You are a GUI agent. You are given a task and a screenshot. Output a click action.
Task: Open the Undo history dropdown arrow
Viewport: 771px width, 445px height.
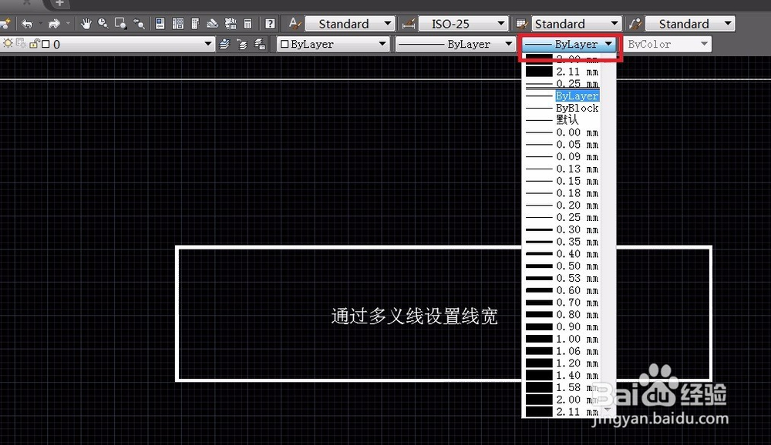(x=40, y=24)
